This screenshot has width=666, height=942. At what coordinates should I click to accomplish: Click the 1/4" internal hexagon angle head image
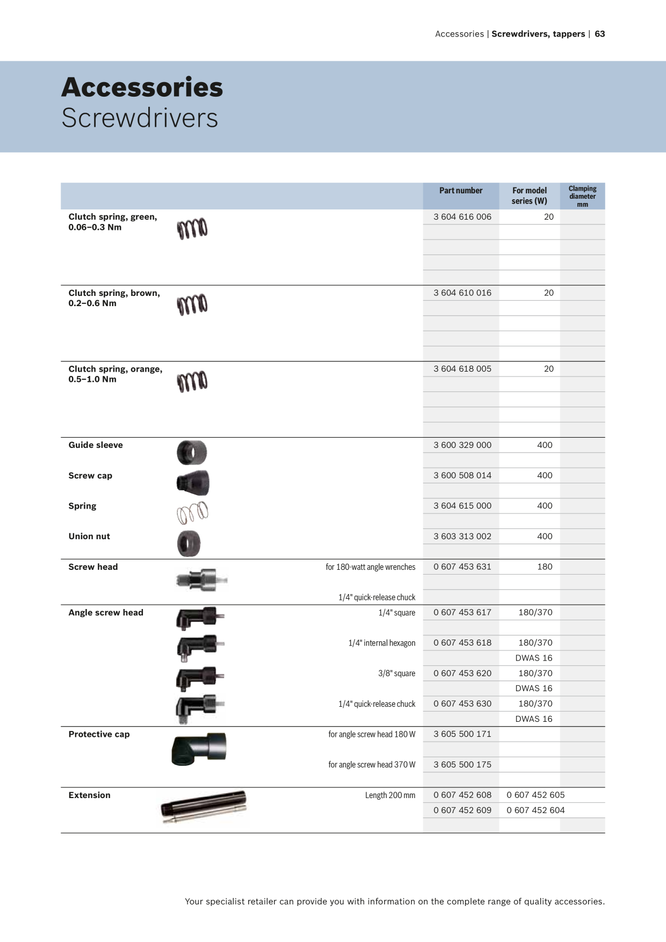tap(200, 648)
